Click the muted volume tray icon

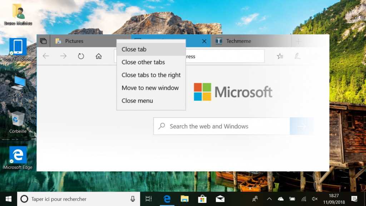[x=315, y=199]
